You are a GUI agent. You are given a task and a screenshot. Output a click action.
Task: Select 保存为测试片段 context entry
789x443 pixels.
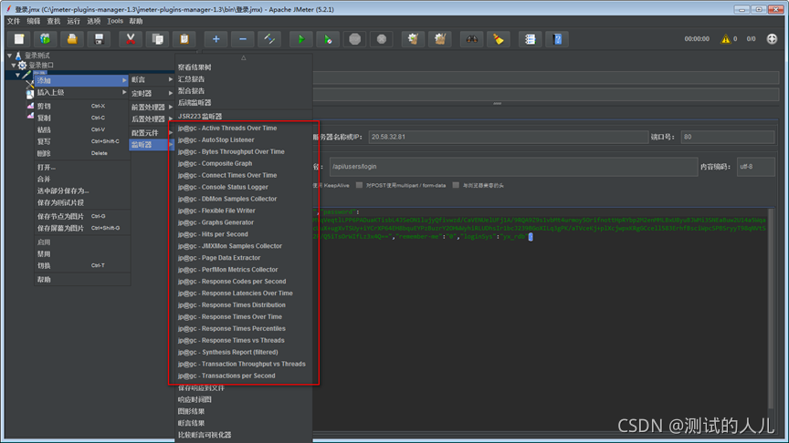click(81, 203)
